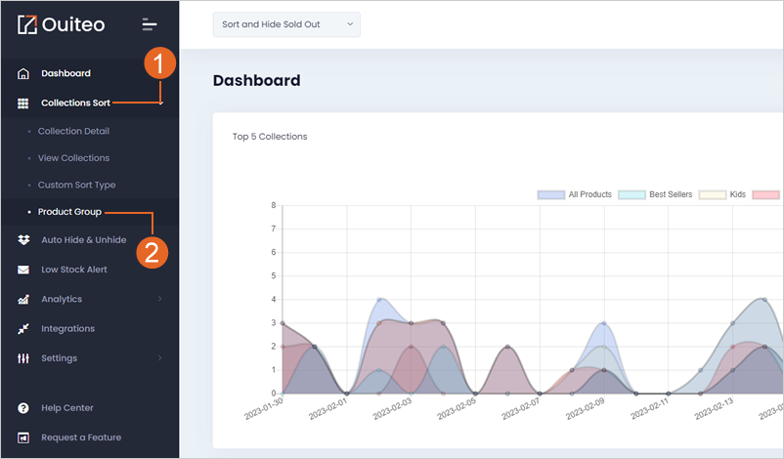Viewport: 784px width, 459px height.
Task: Click the Settings sliders icon
Action: point(23,358)
